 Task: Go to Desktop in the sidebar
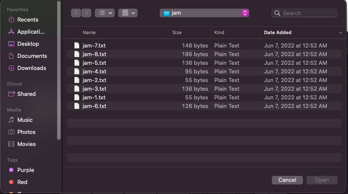23,44
